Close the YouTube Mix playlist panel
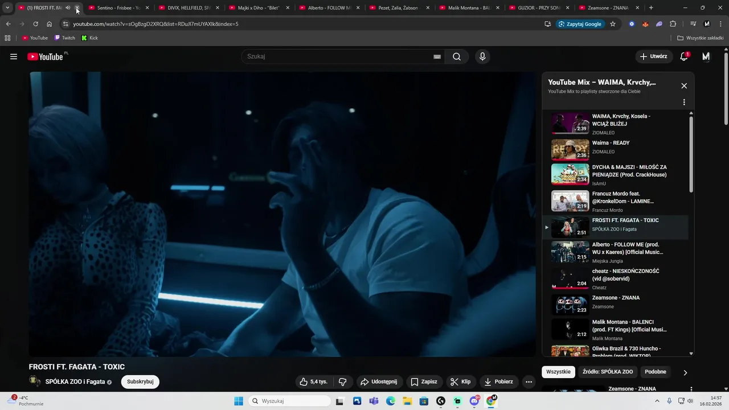 684,86
